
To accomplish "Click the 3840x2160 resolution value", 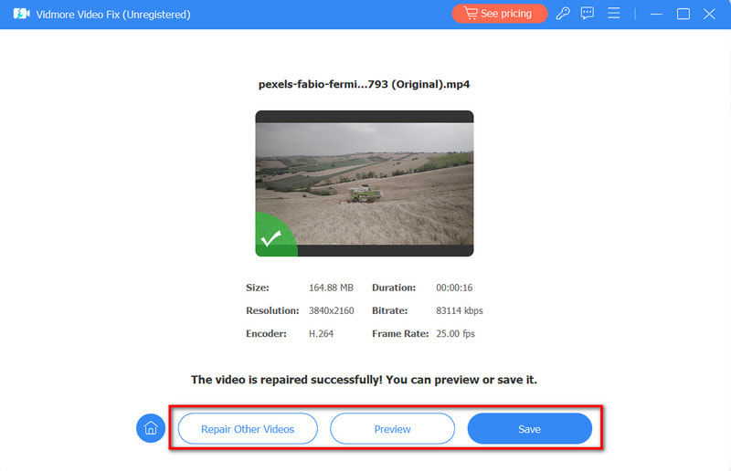I will [331, 310].
